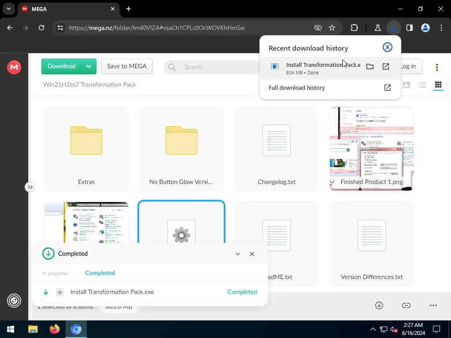This screenshot has width=451, height=338.
Task: Click browser downloads toolbar icon
Action: point(393,28)
